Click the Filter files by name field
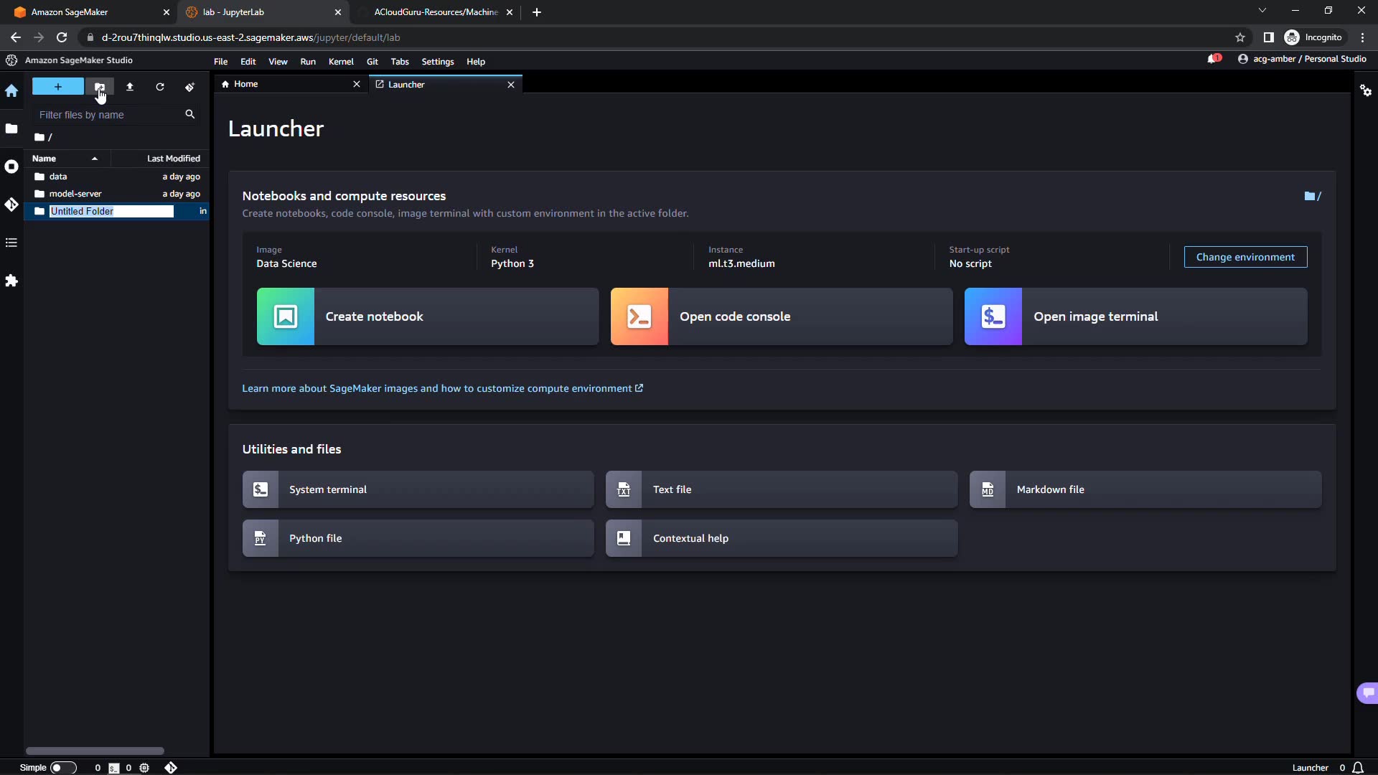Image resolution: width=1378 pixels, height=775 pixels. (x=108, y=115)
